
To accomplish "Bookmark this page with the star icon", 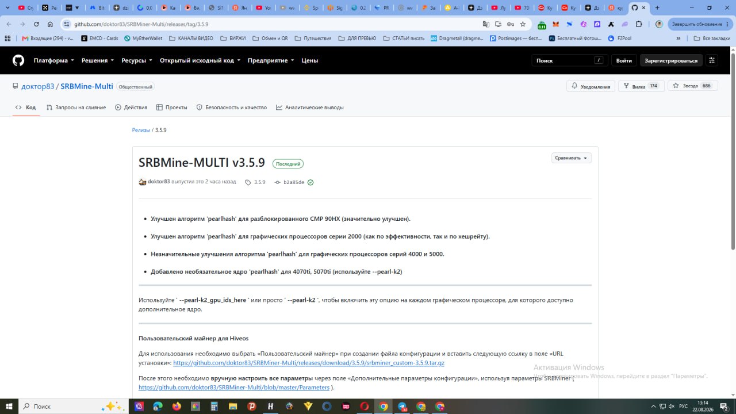I will click(523, 24).
